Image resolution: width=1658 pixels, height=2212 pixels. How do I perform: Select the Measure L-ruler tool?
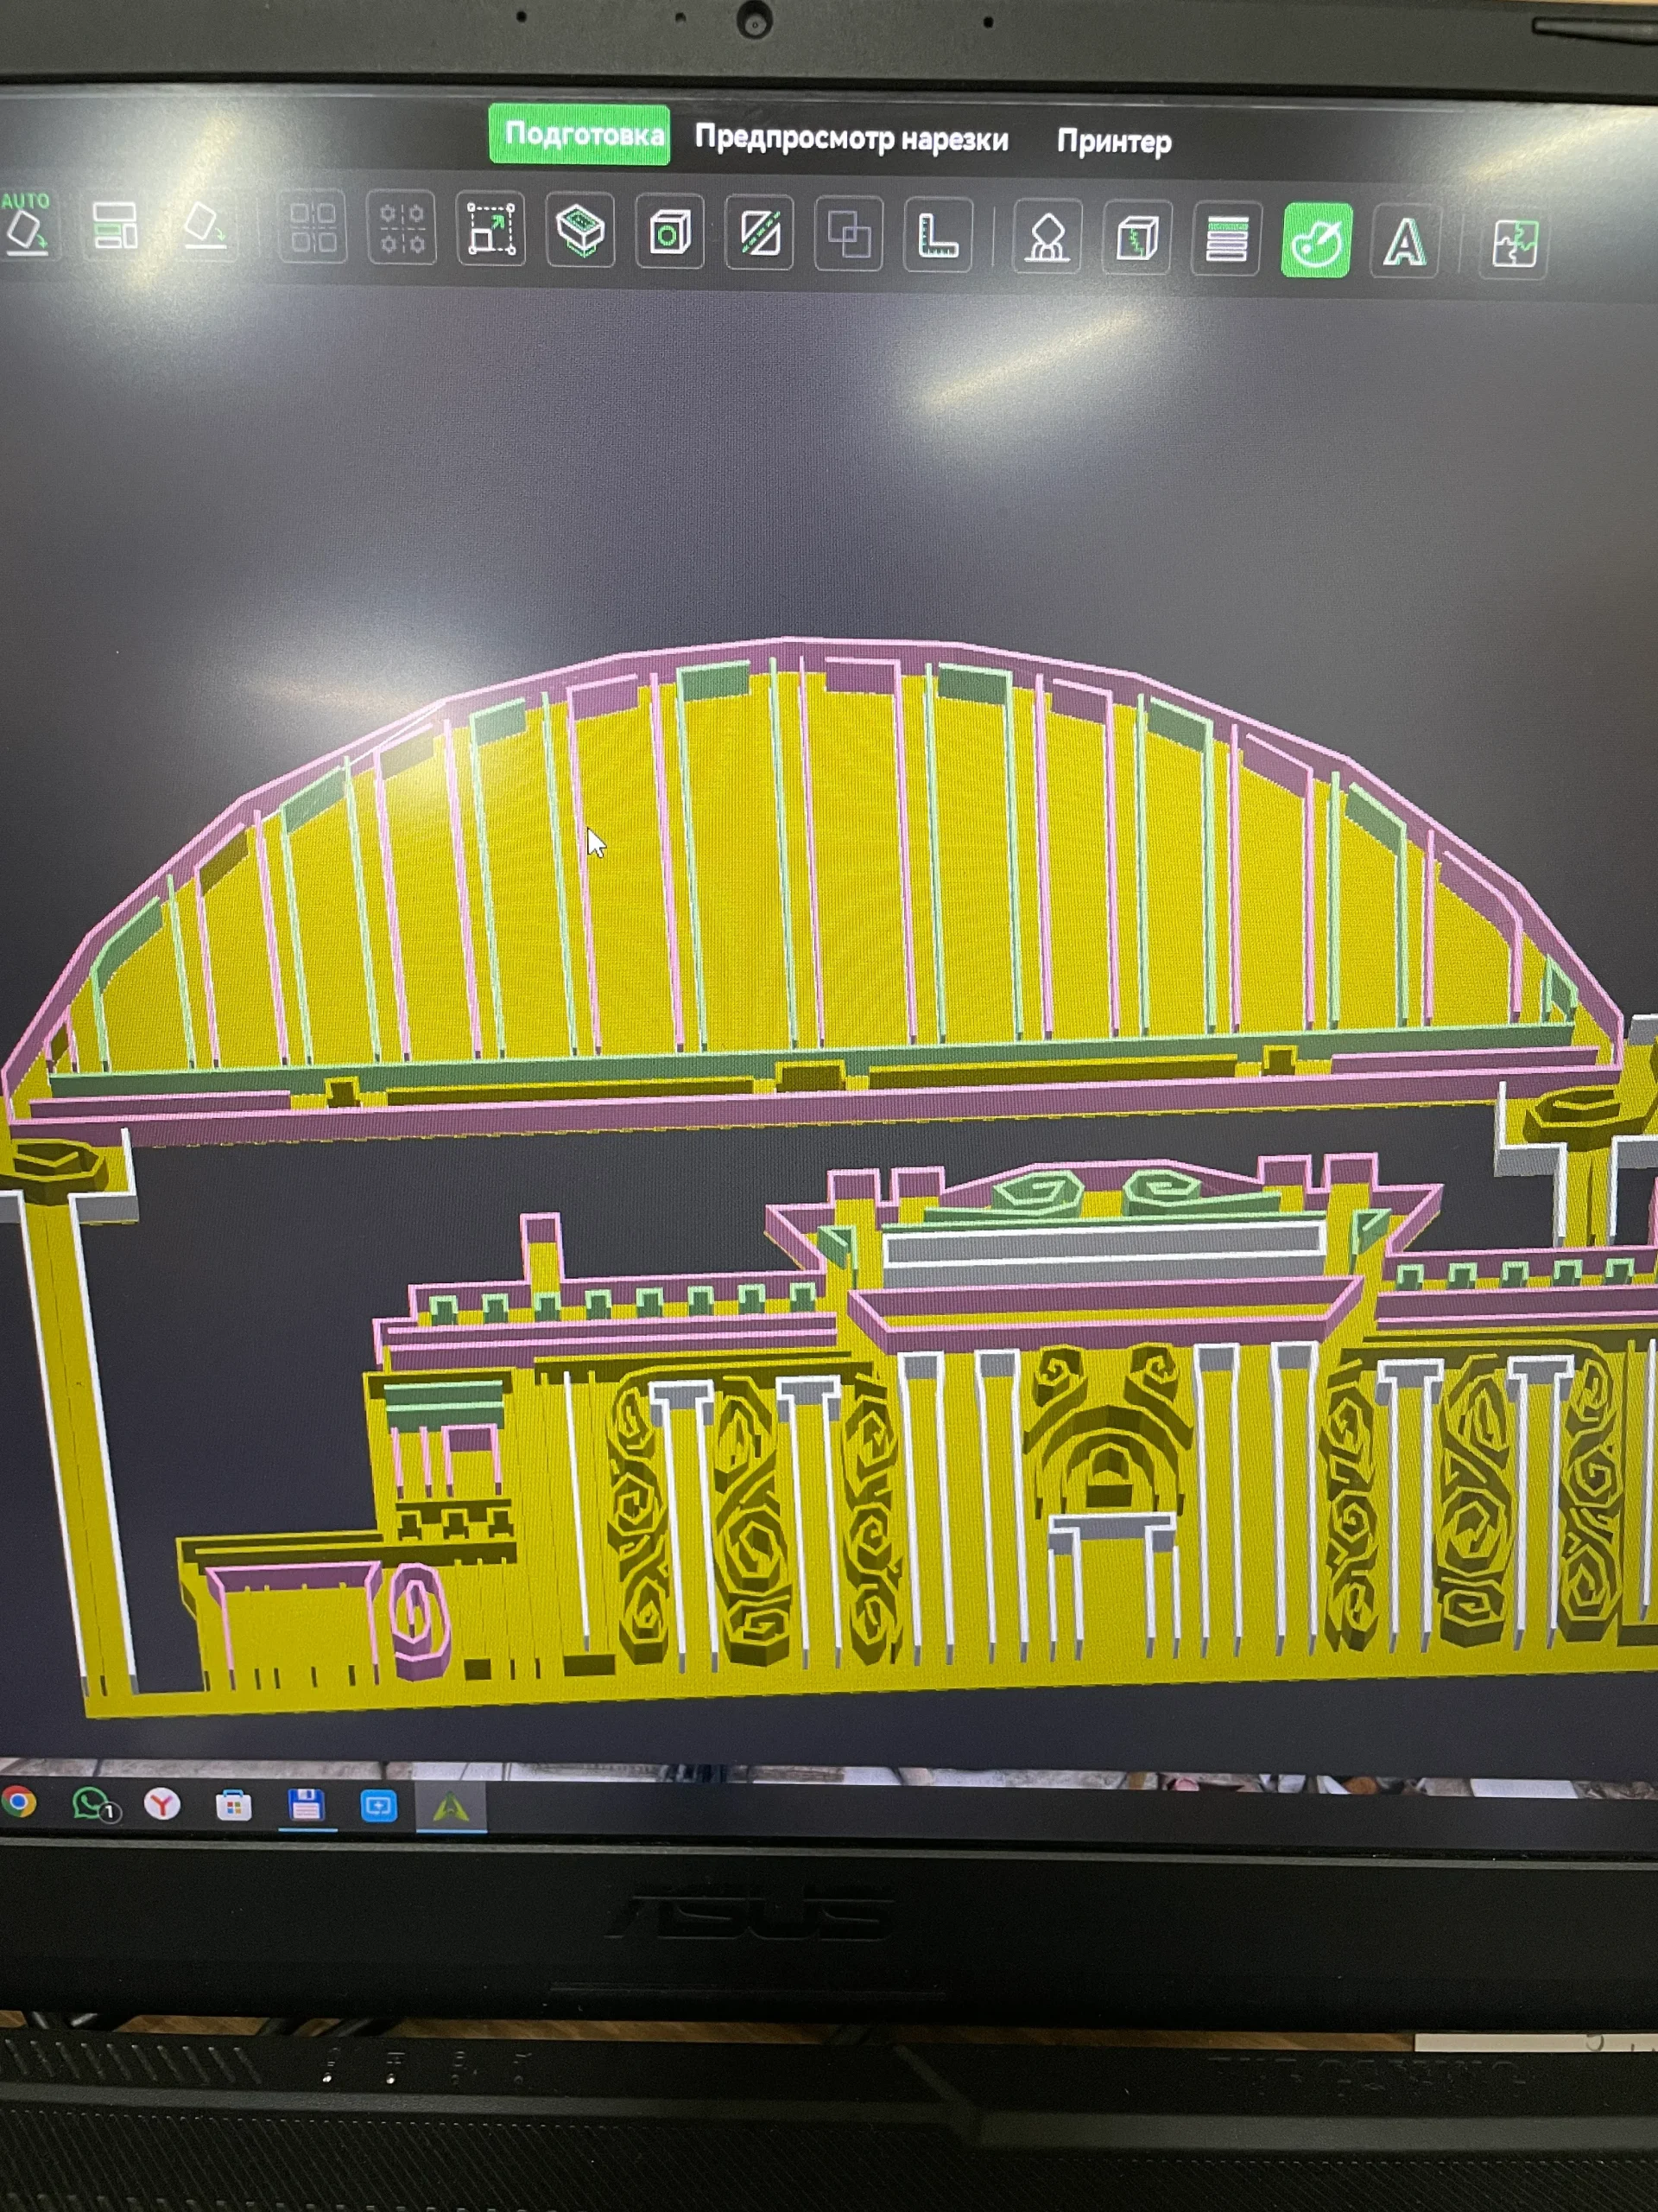coord(938,236)
